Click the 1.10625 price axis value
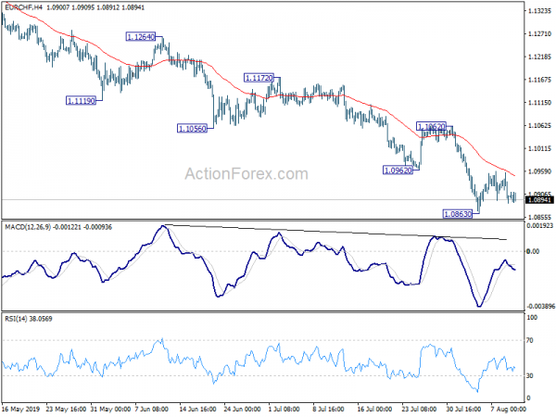This screenshot has height=417, width=556. 539,125
